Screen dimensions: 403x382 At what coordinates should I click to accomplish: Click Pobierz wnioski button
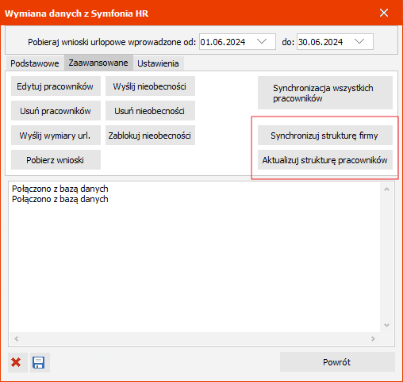56,160
